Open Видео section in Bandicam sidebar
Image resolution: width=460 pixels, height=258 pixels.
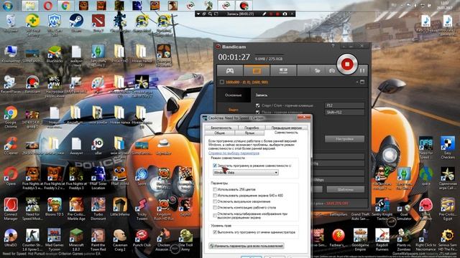coord(233,110)
